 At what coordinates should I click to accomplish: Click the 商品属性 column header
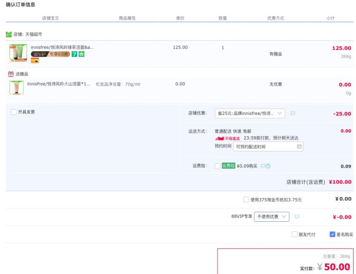[x=127, y=18]
